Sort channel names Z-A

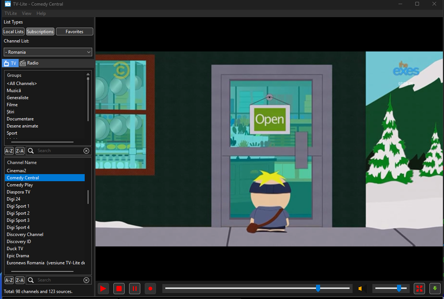pos(20,280)
